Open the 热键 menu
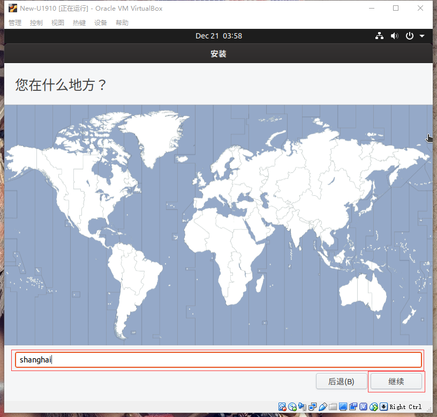 79,23
